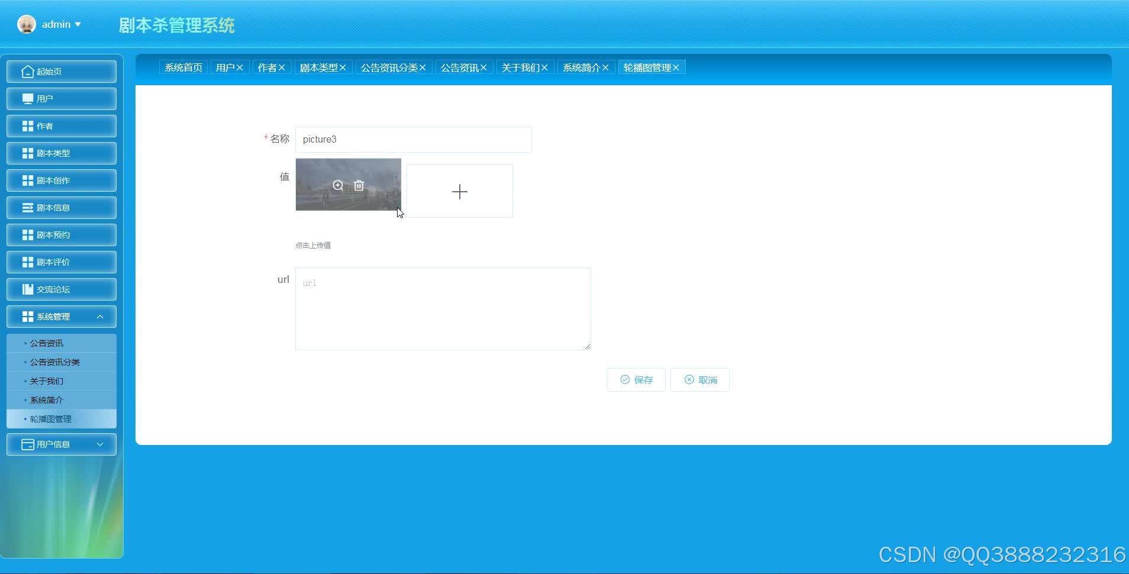Close the 关于我们 tab with its X

tap(544, 67)
